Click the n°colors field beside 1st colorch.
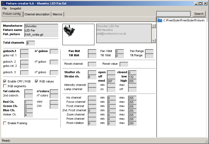209x144 pixels. [54, 92]
